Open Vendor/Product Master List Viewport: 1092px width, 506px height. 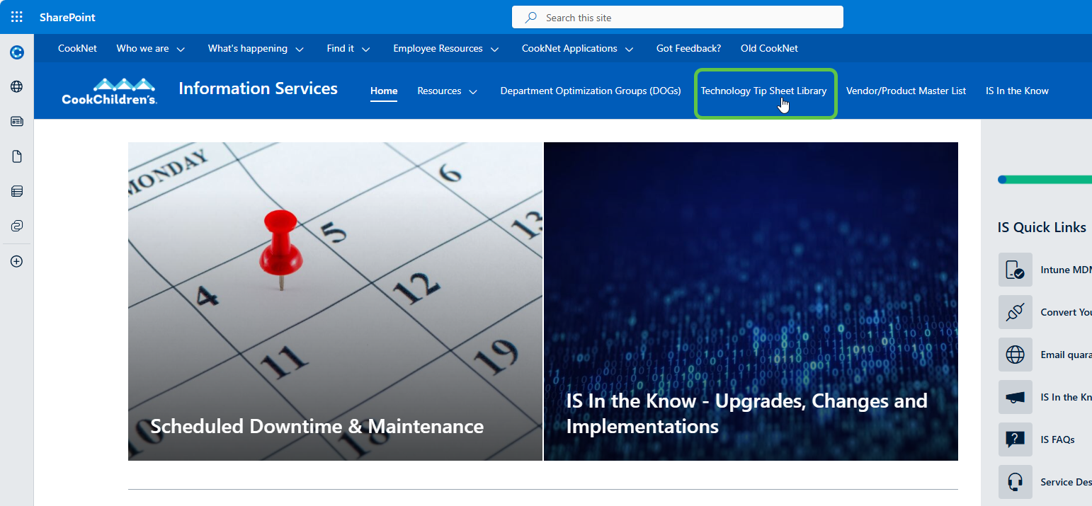(x=906, y=91)
